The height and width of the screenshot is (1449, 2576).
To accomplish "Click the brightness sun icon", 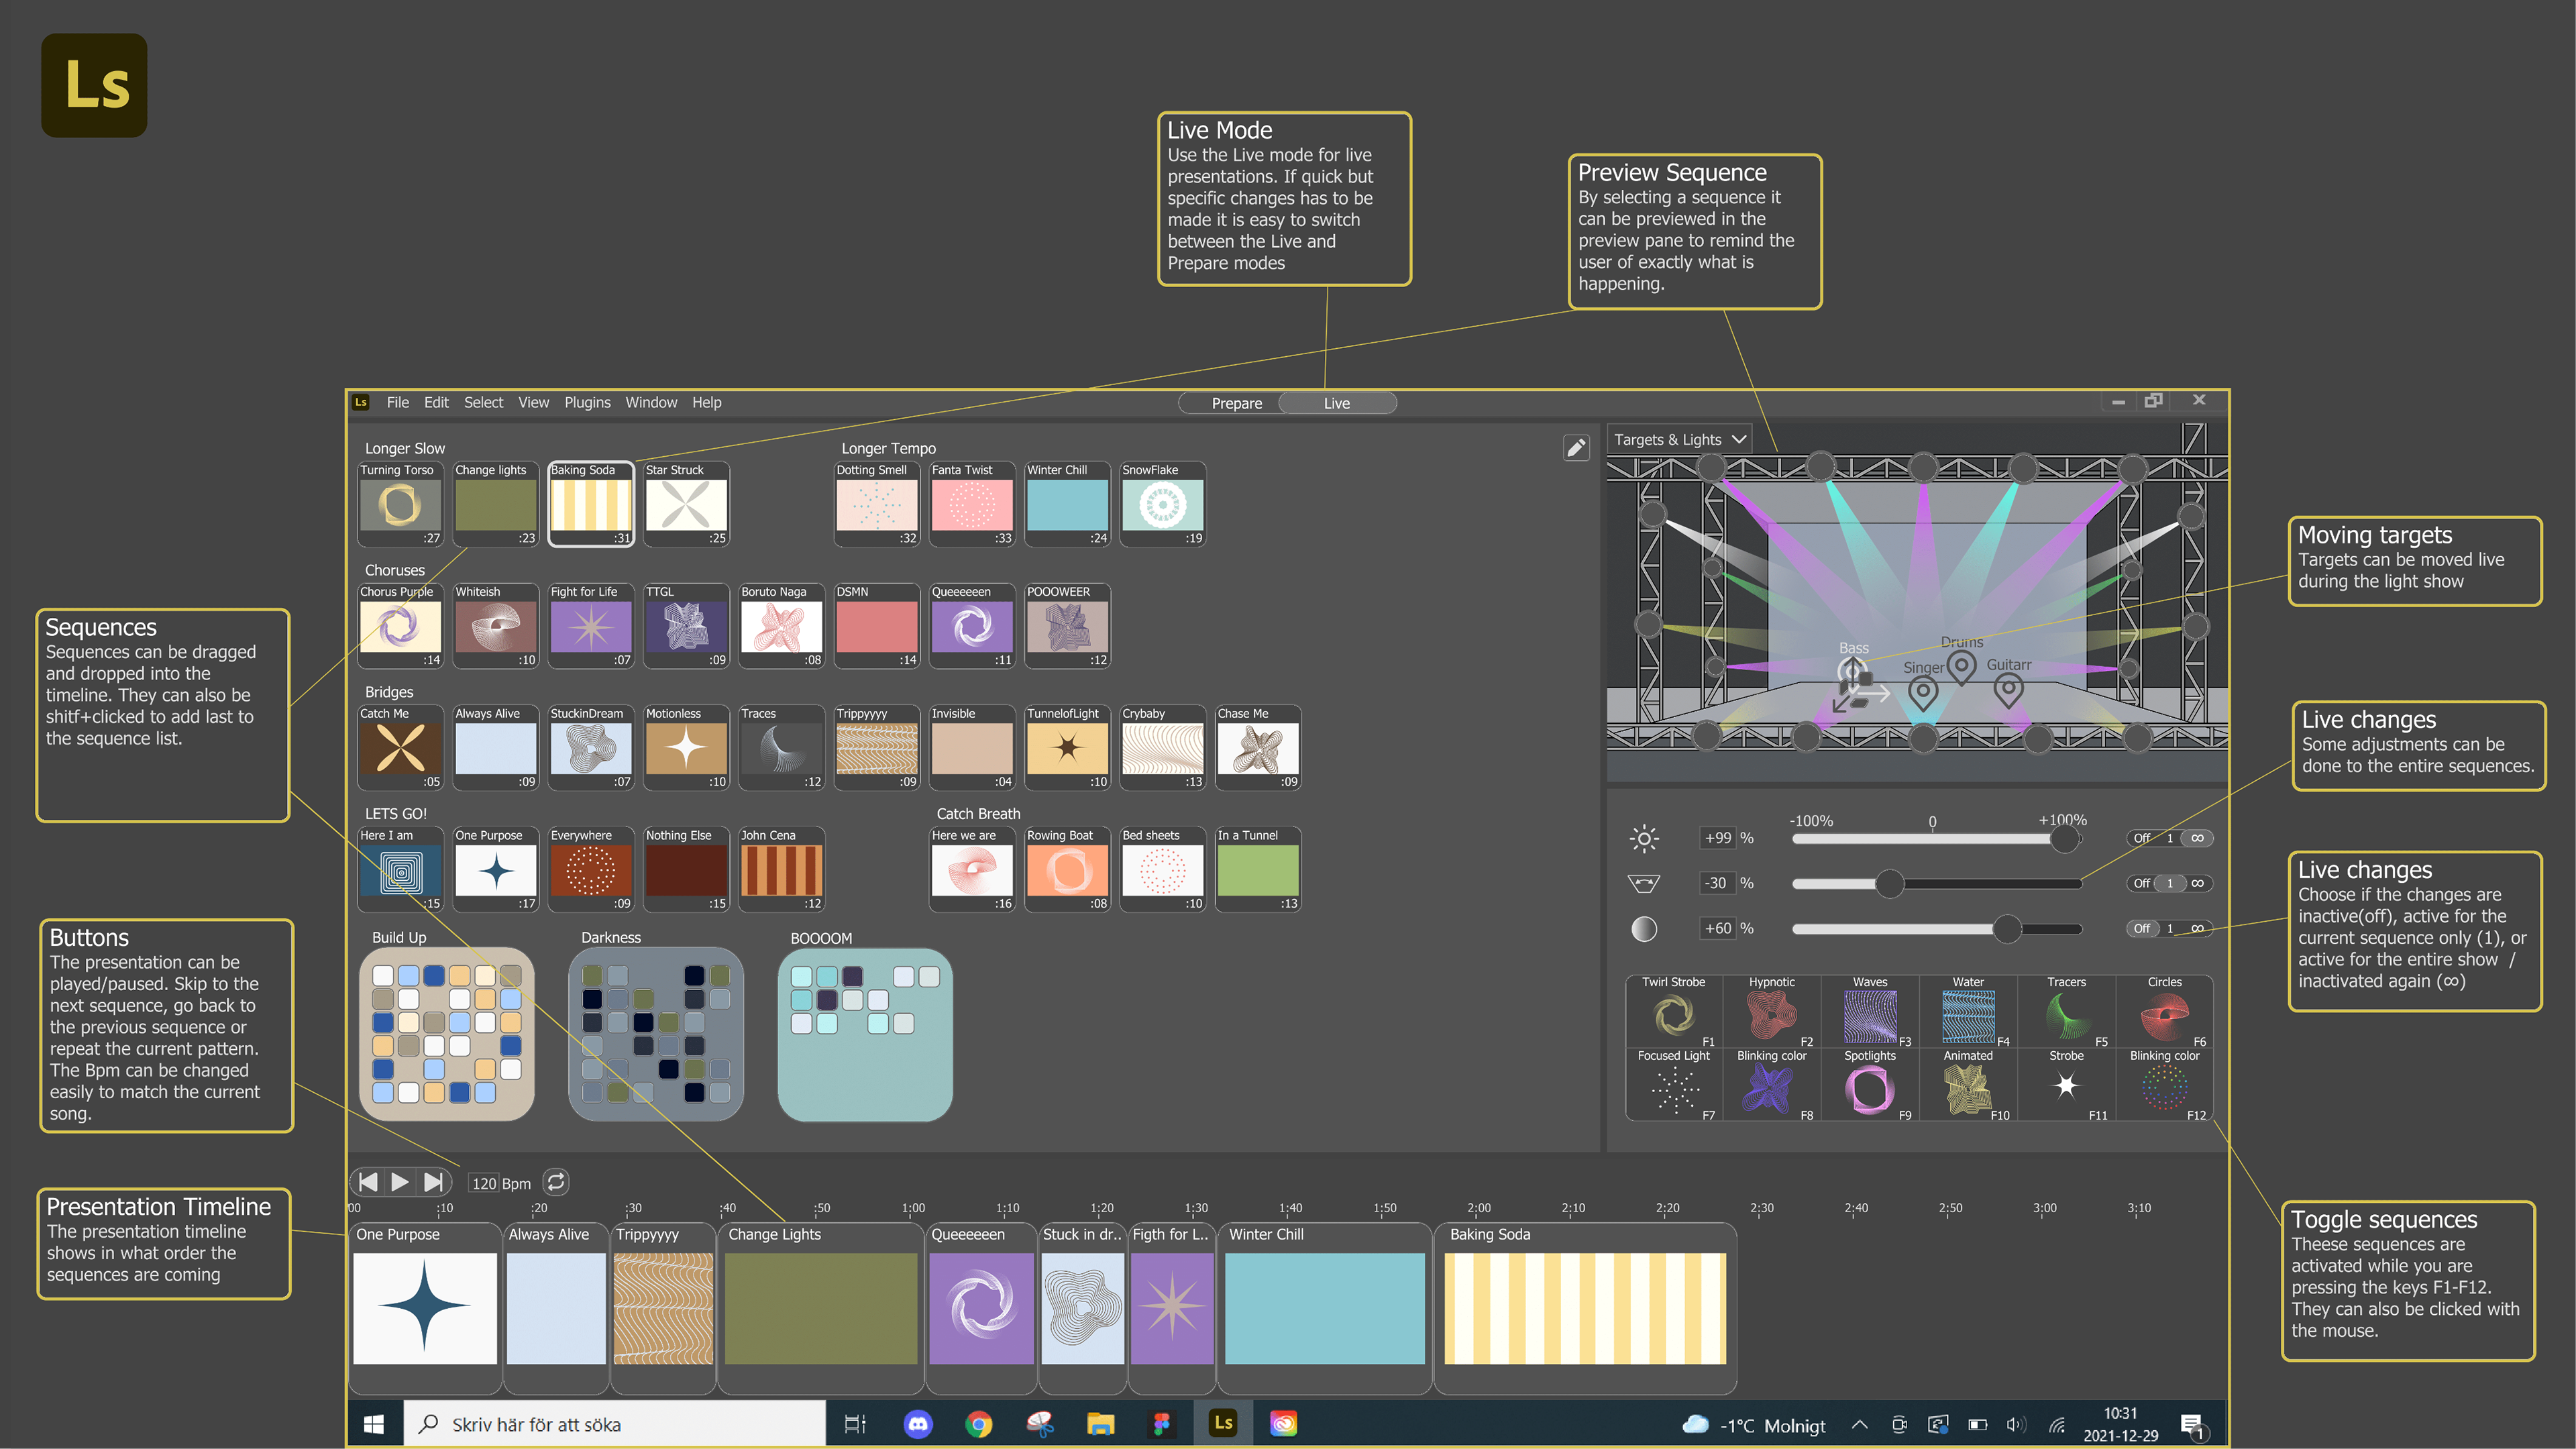I will tap(1644, 838).
